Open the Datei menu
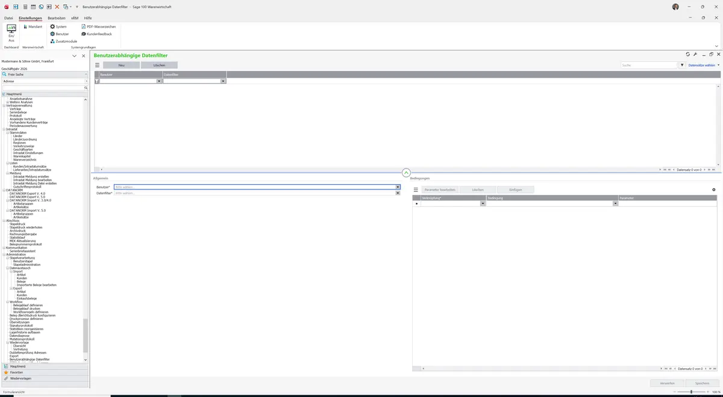 [8, 18]
